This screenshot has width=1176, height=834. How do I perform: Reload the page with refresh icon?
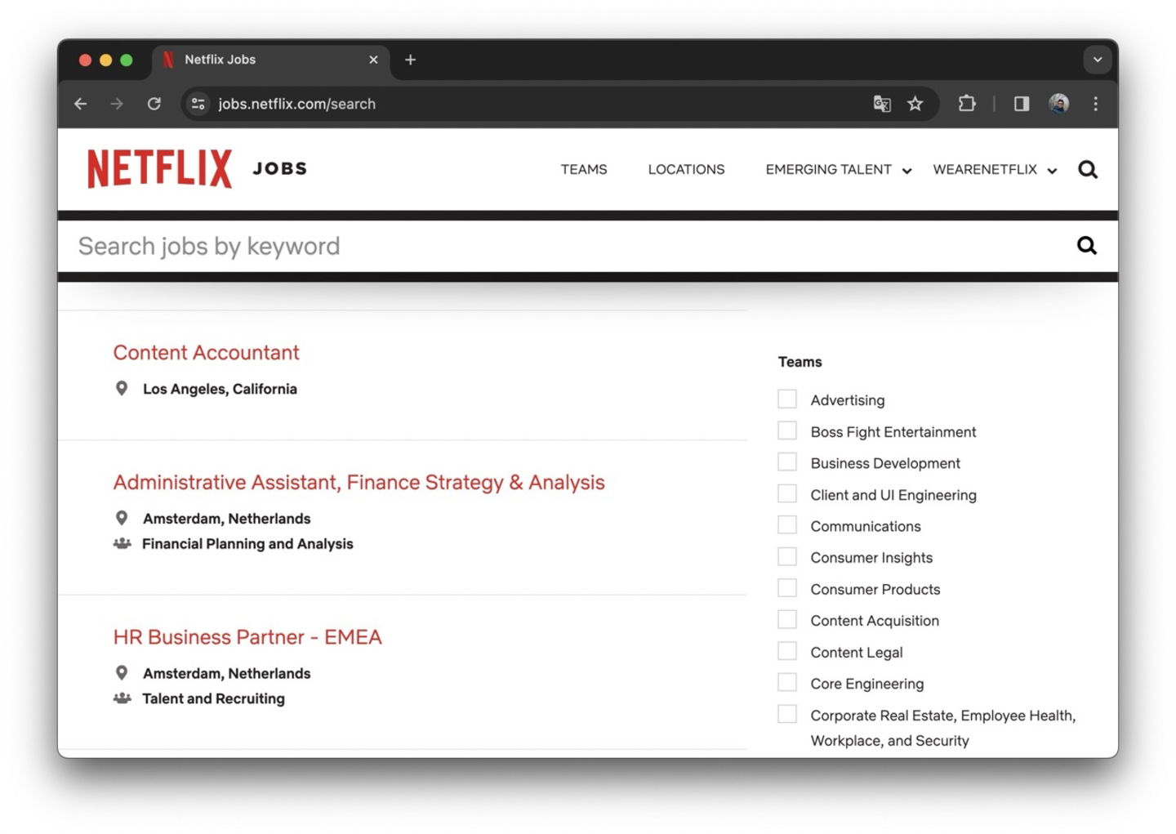[x=154, y=104]
